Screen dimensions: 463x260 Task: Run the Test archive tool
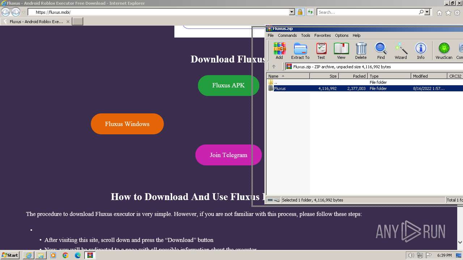(321, 51)
